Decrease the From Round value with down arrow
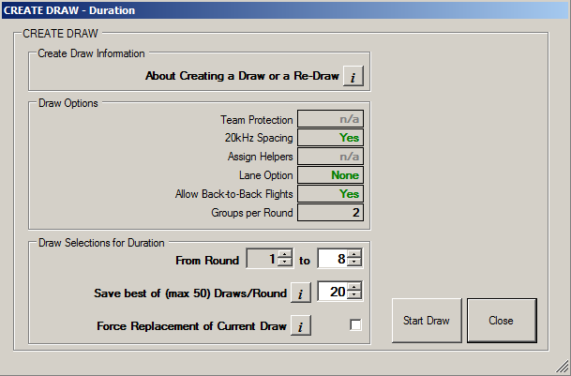 click(x=285, y=263)
